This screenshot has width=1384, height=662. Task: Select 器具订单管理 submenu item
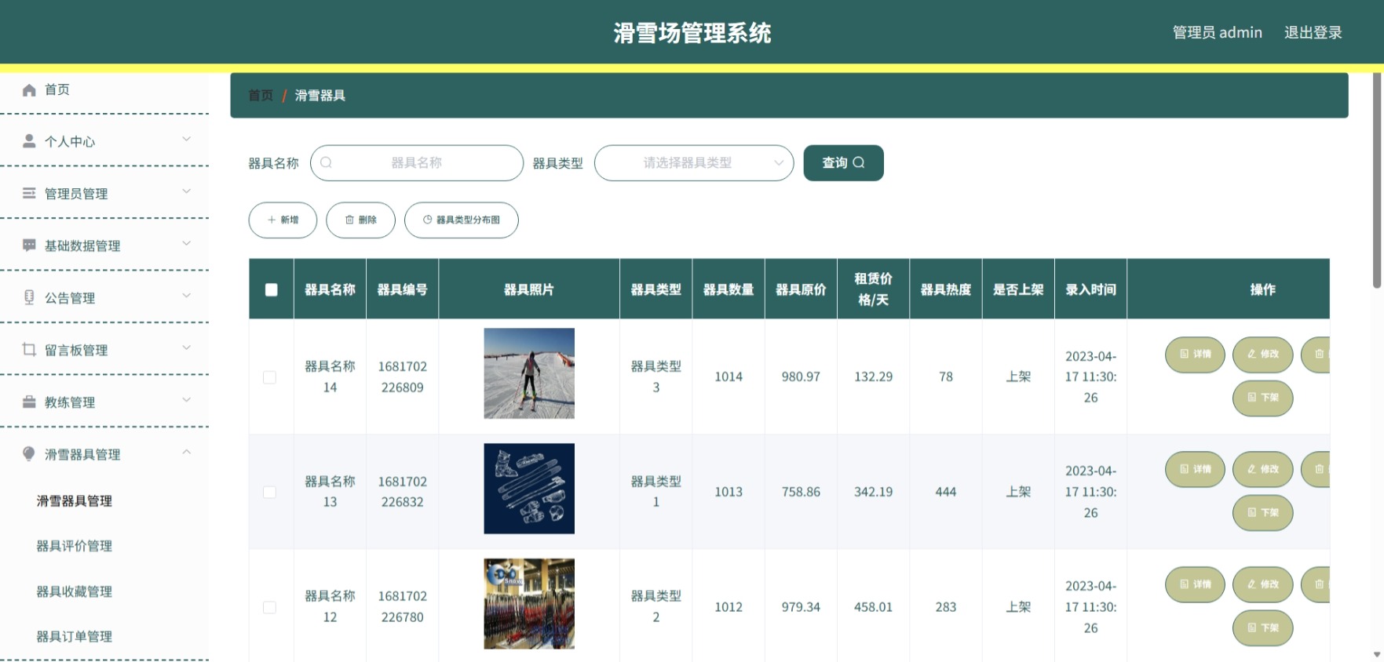click(75, 636)
